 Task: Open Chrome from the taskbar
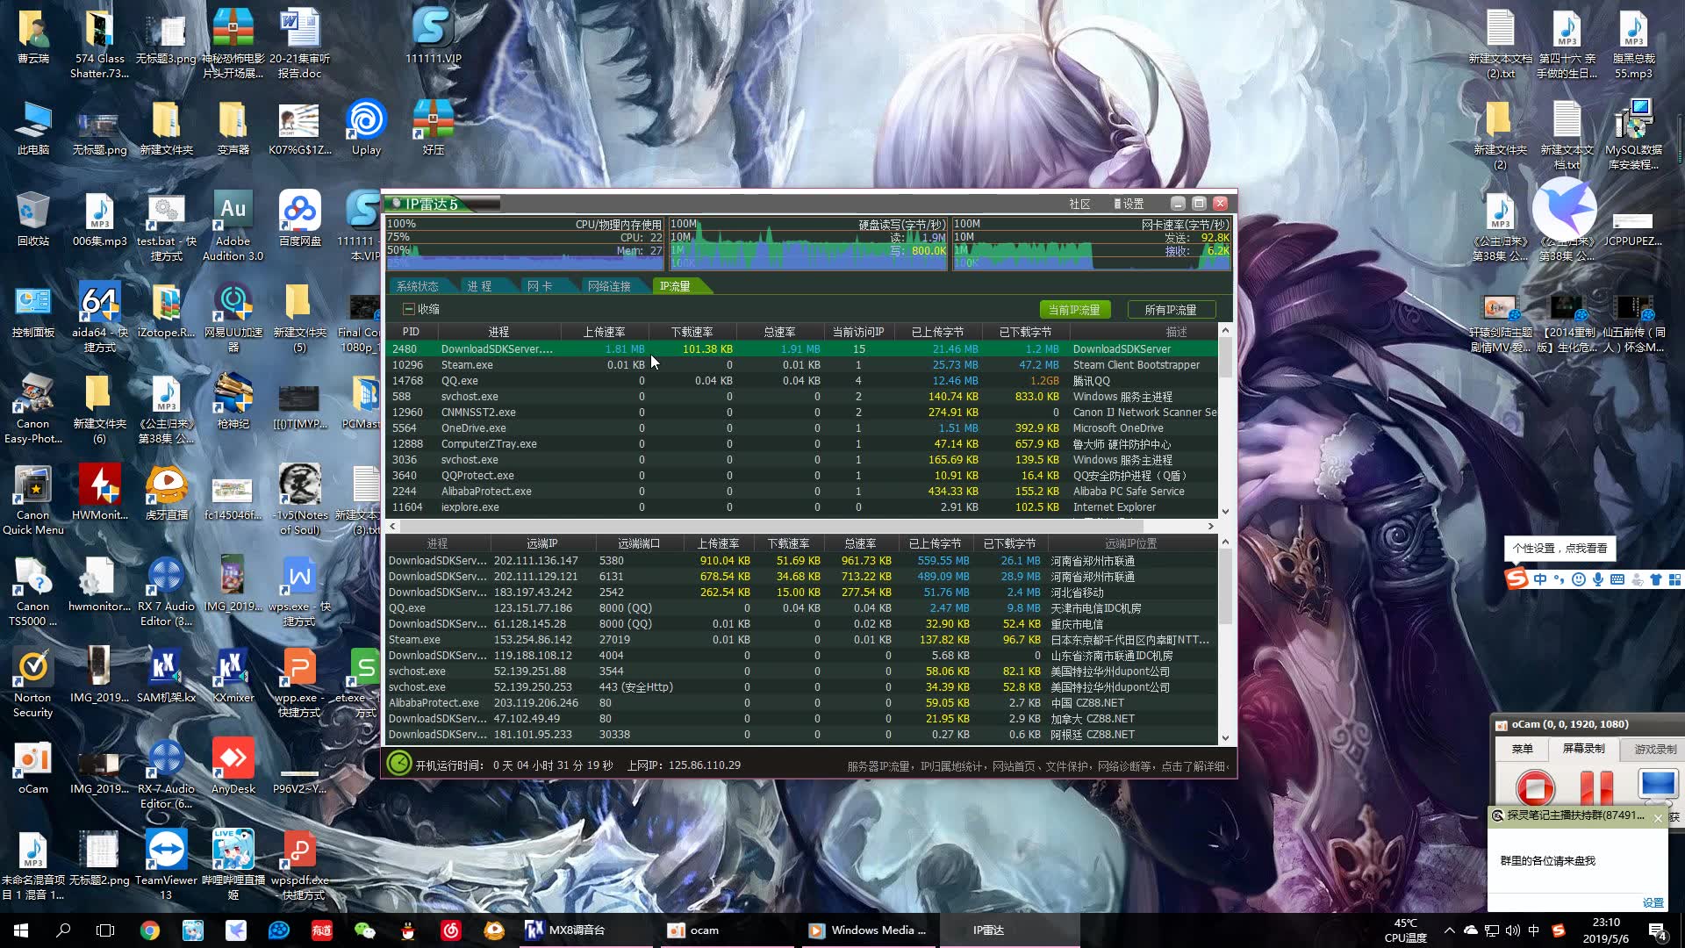coord(150,930)
